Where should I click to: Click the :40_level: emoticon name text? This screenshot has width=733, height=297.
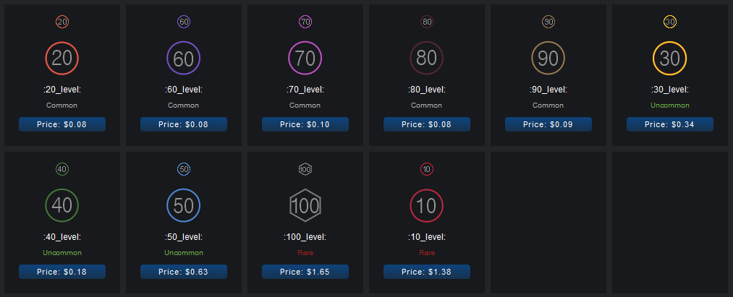click(x=62, y=237)
